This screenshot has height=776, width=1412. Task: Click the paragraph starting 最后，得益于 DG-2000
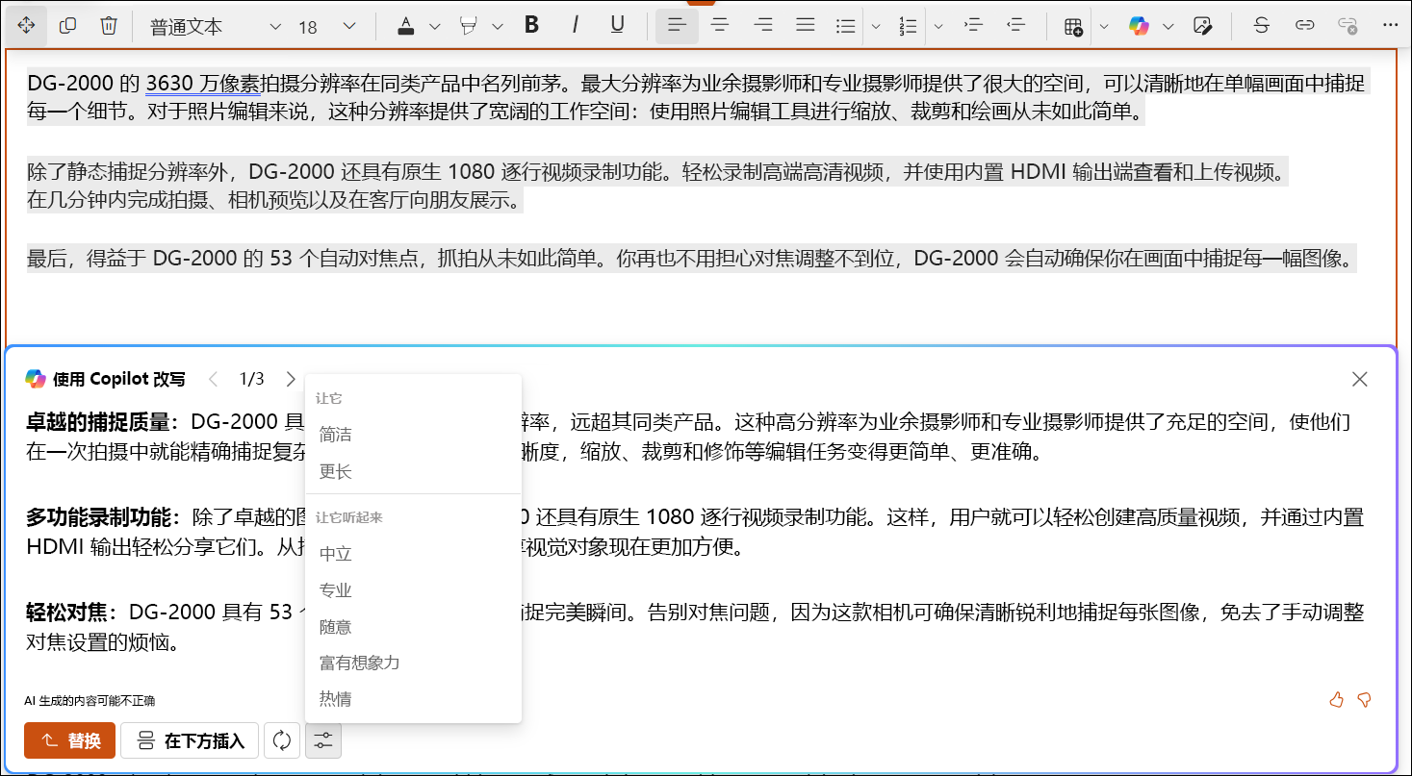coord(692,258)
